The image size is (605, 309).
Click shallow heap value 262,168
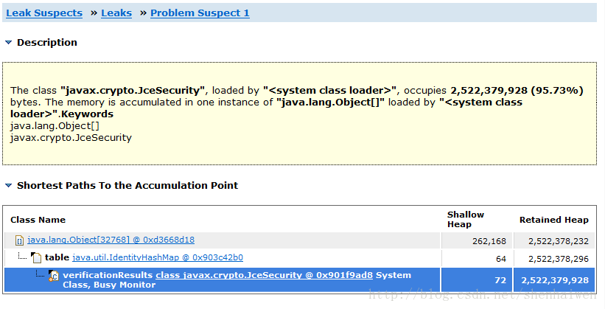click(x=489, y=241)
